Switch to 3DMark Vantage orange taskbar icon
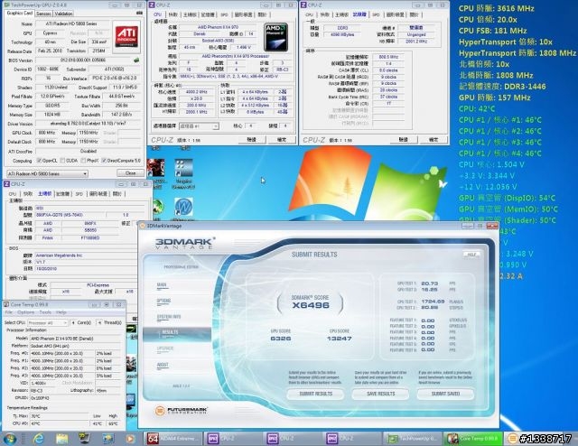Viewport: 578px width, 446px height. click(x=512, y=438)
